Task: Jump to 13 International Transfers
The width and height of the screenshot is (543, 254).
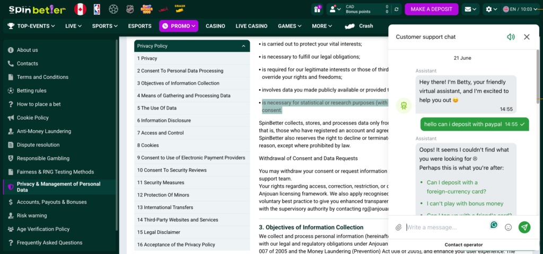Action: [x=192, y=207]
